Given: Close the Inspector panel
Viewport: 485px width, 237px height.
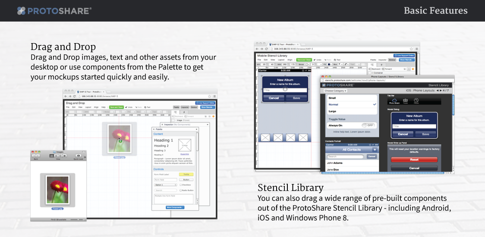Looking at the screenshot, I should pos(162,125).
